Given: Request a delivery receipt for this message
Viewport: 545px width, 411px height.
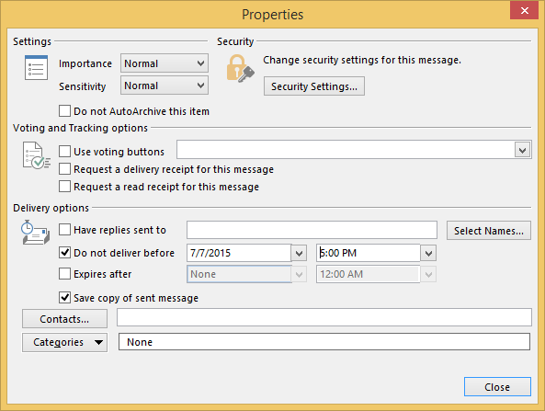Looking at the screenshot, I should click(64, 169).
